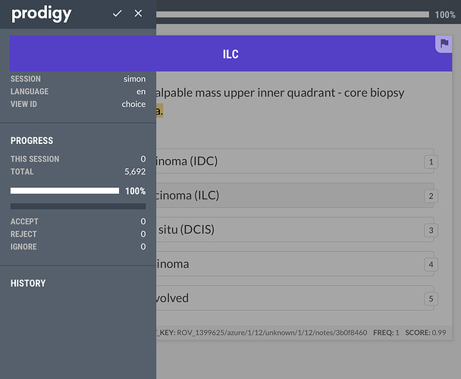Click the session name simon
Image resolution: width=461 pixels, height=379 pixels.
point(134,79)
